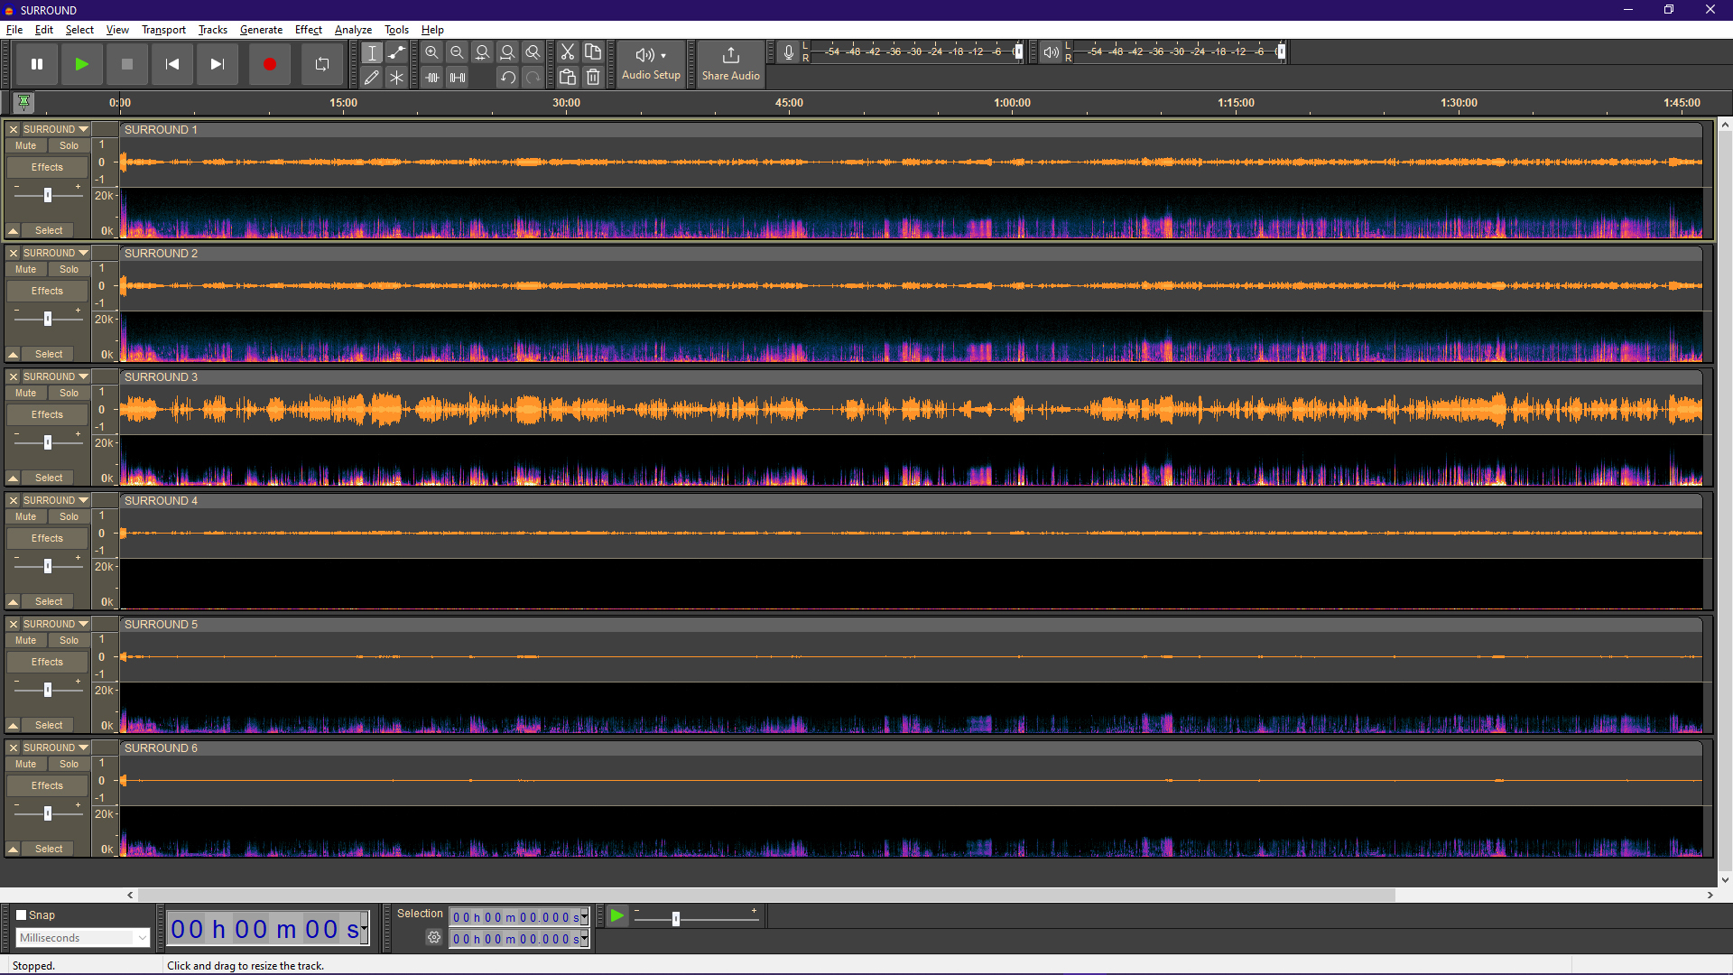Fit project to width
Image resolution: width=1733 pixels, height=975 pixels.
(x=508, y=52)
